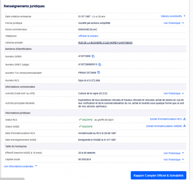Click Immatriculée au RCS le 29-08-1997
Image resolution: width=193 pixels, height=180 pixels.
click(97, 133)
